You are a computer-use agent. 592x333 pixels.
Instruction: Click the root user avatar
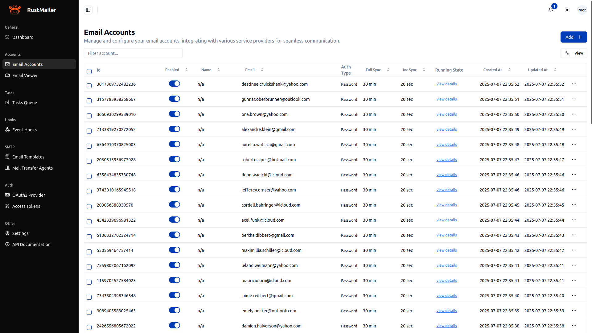coord(582,10)
